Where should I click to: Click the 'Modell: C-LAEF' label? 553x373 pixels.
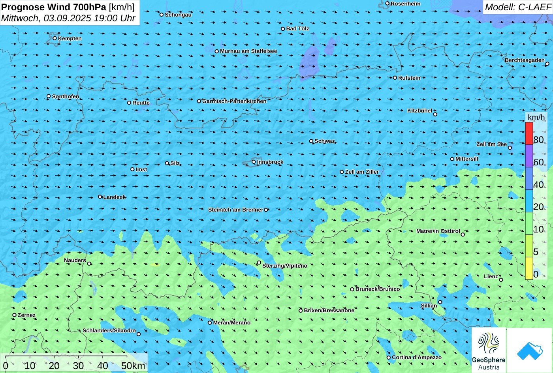click(517, 7)
